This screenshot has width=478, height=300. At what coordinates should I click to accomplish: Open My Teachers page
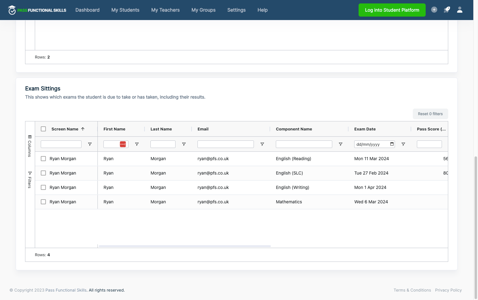coord(165,10)
